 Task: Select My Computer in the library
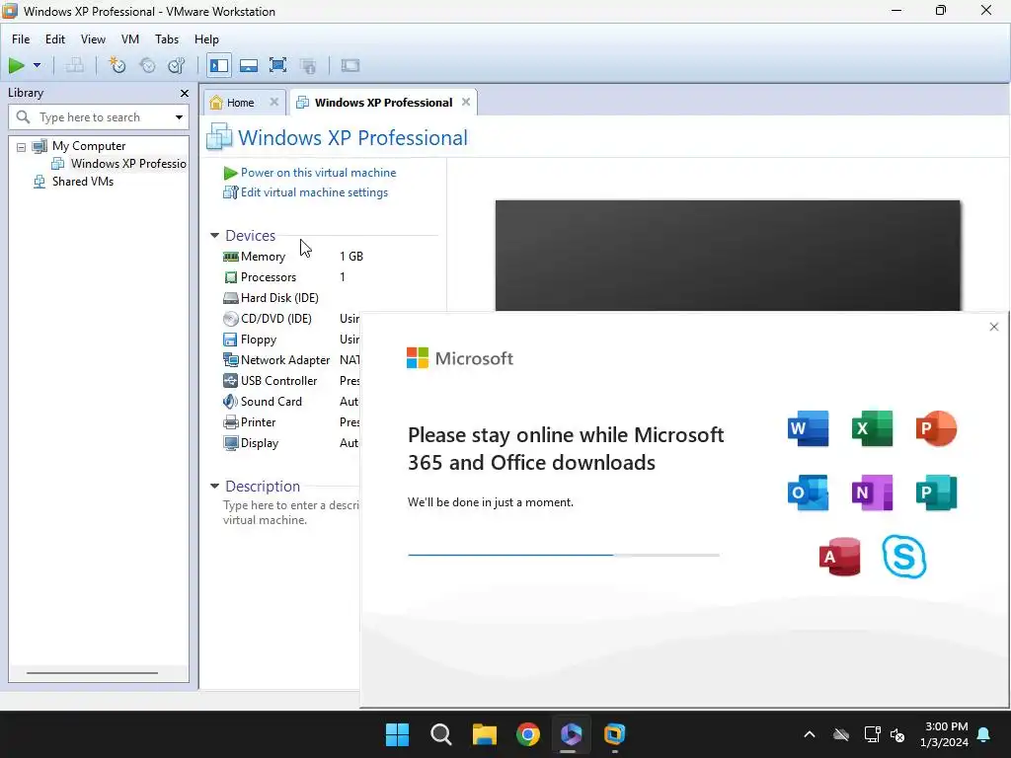pyautogui.click(x=88, y=146)
